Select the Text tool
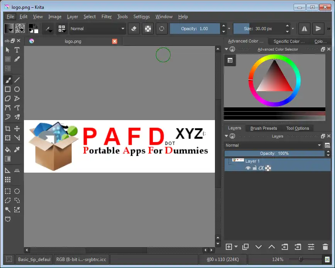The image size is (335, 268). point(17,50)
